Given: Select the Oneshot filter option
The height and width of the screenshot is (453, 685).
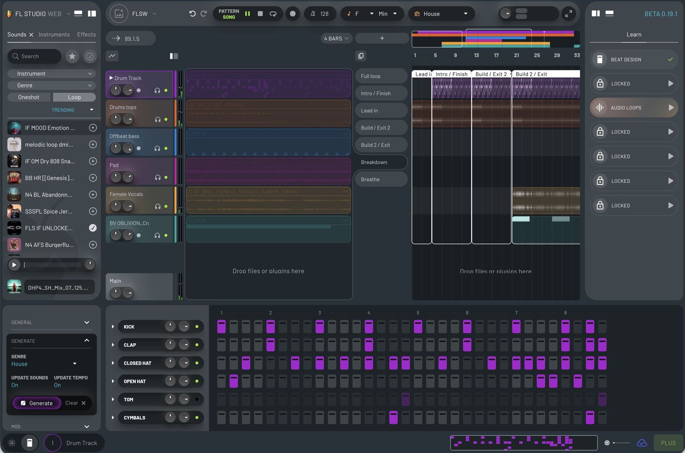Looking at the screenshot, I should click(x=29, y=97).
